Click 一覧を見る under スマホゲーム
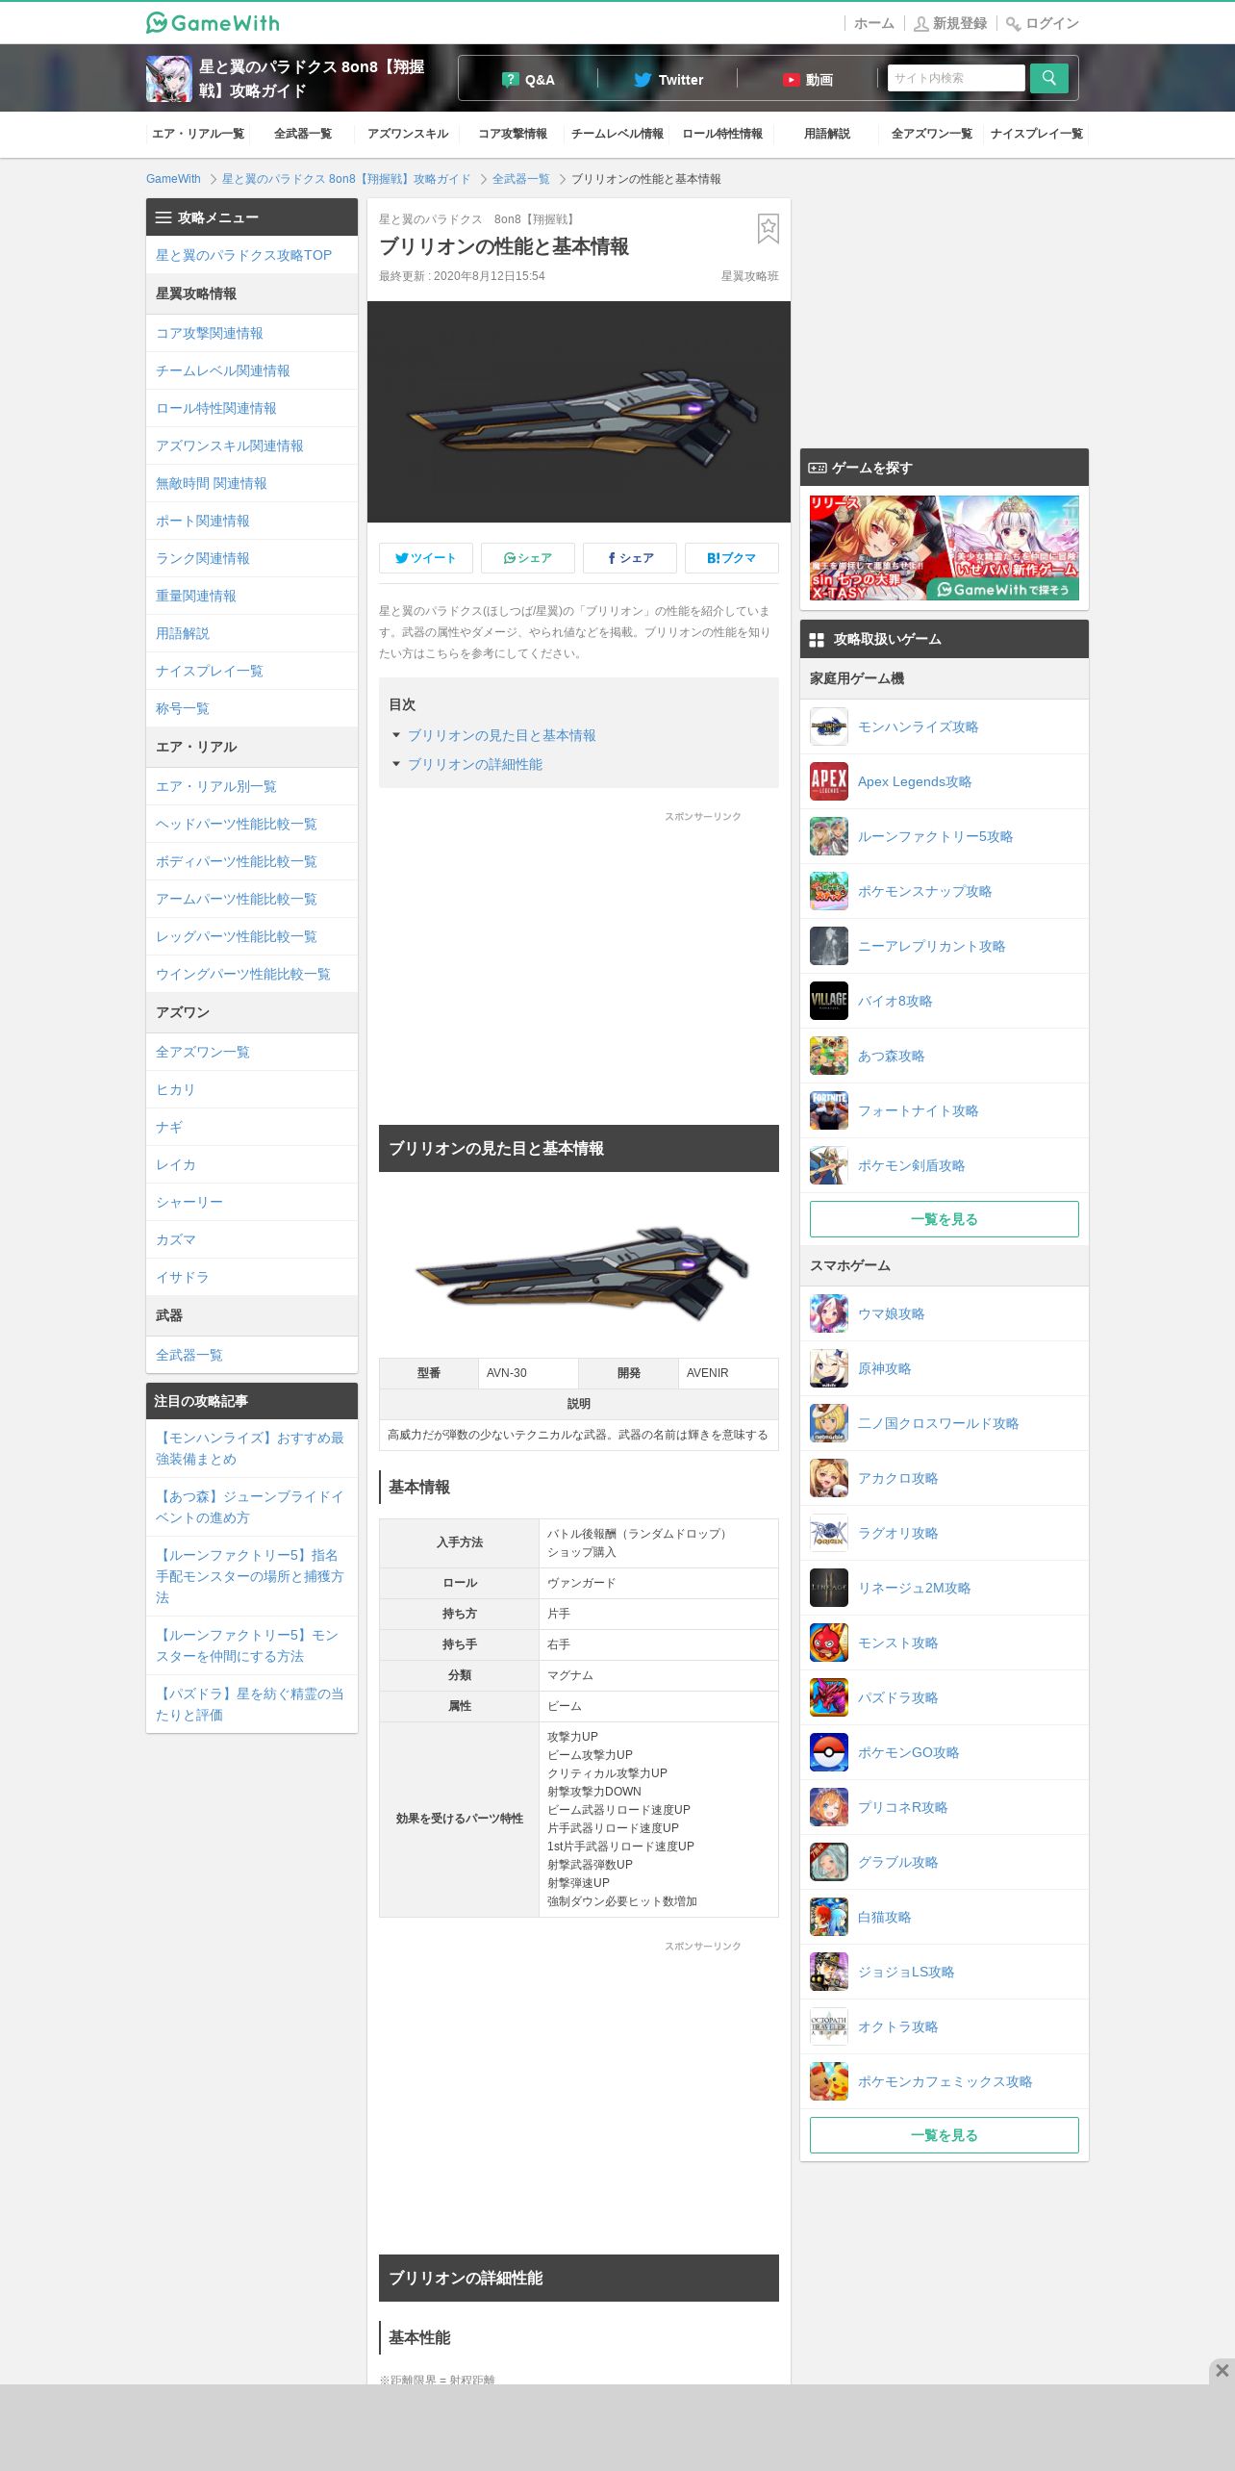The image size is (1235, 2471). point(945,2135)
